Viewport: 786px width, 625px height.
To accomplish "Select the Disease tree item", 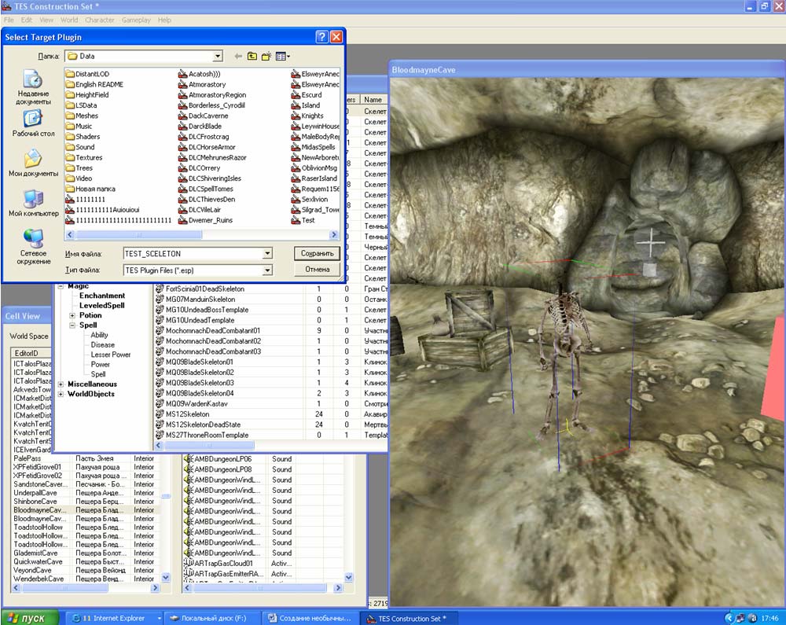I will (103, 345).
